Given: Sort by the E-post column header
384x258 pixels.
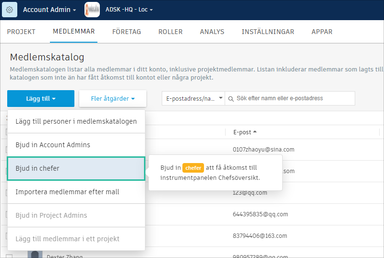Looking at the screenshot, I should (x=245, y=132).
